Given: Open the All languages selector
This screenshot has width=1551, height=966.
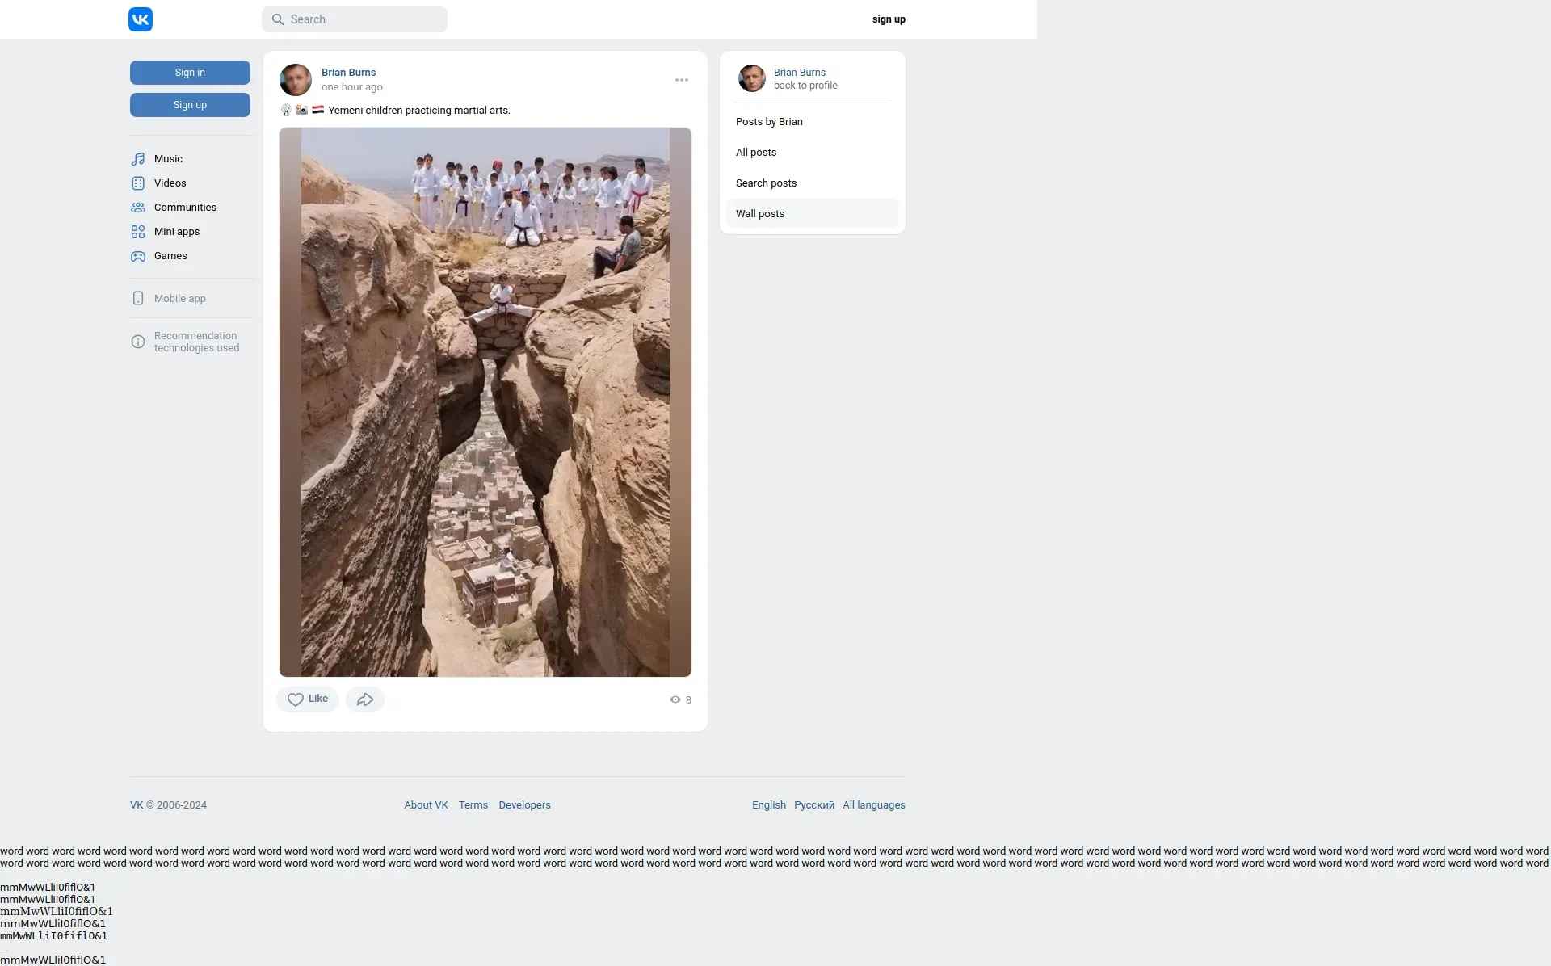Looking at the screenshot, I should click(873, 805).
